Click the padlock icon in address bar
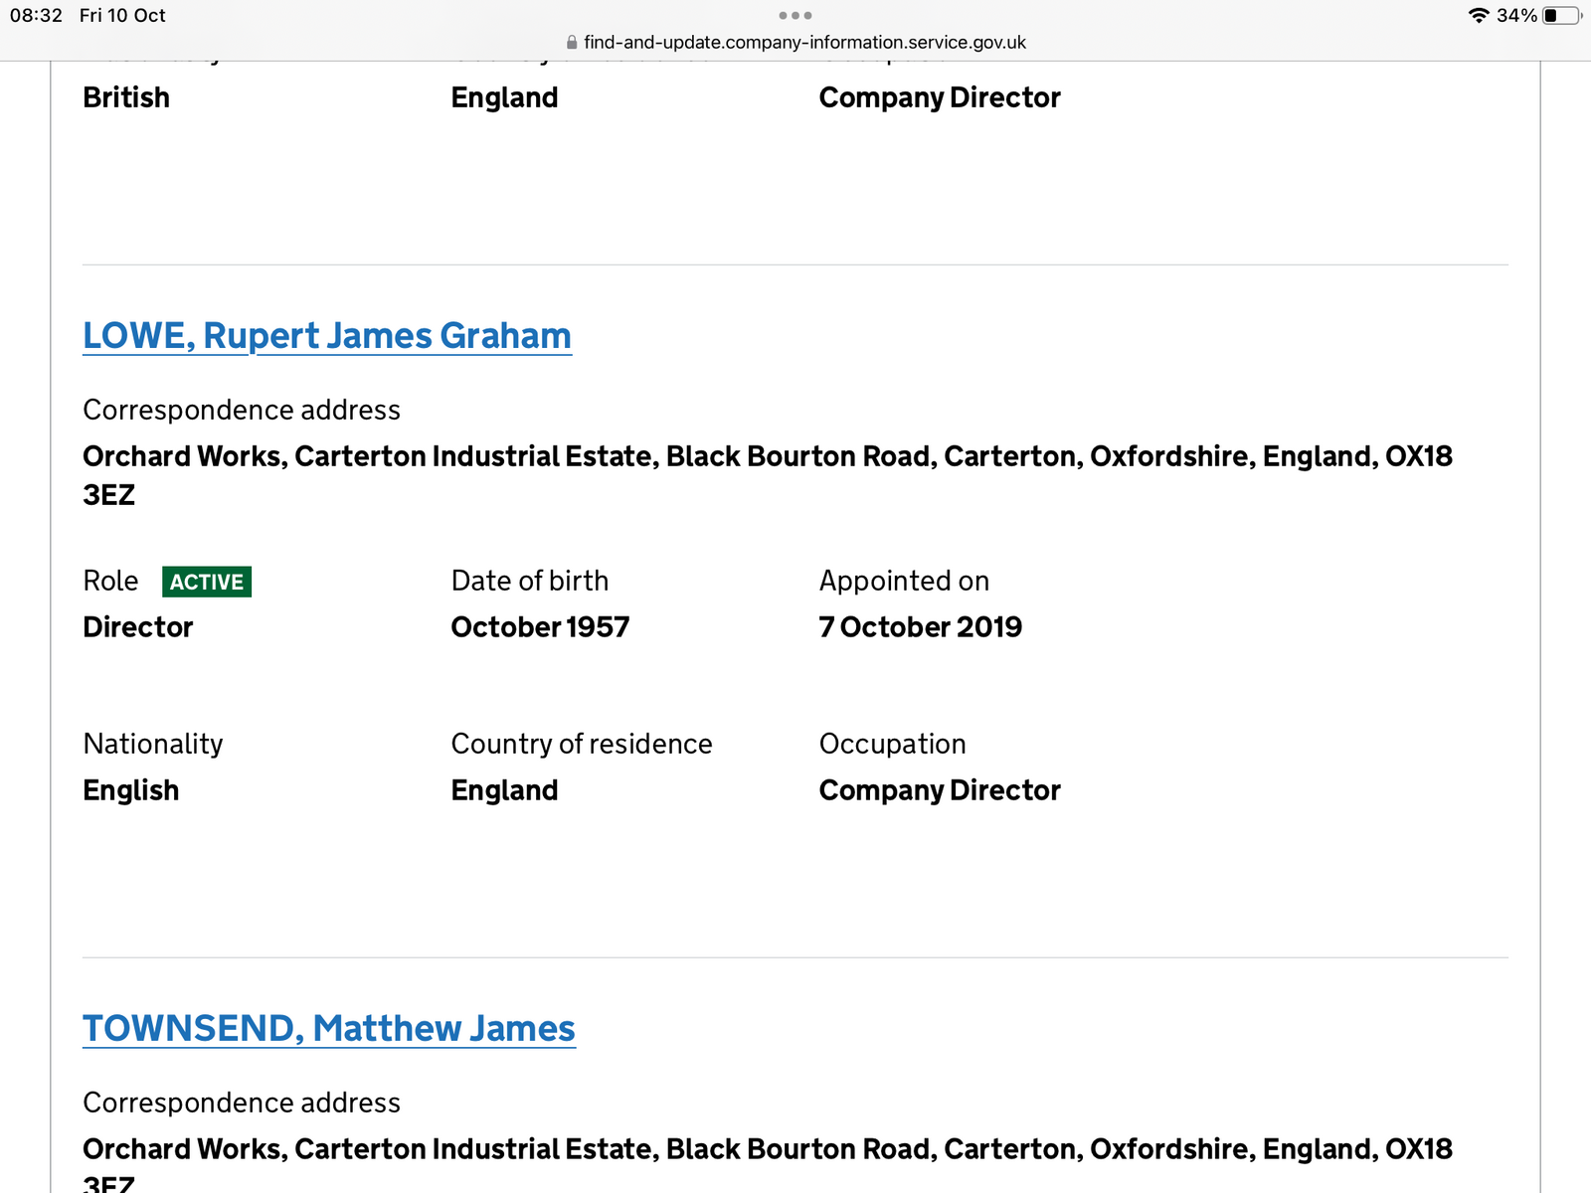Image resolution: width=1591 pixels, height=1193 pixels. pyautogui.click(x=572, y=43)
